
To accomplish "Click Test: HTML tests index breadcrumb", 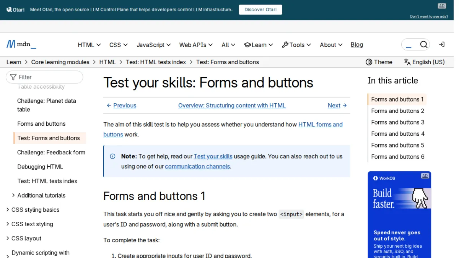I will tap(156, 62).
